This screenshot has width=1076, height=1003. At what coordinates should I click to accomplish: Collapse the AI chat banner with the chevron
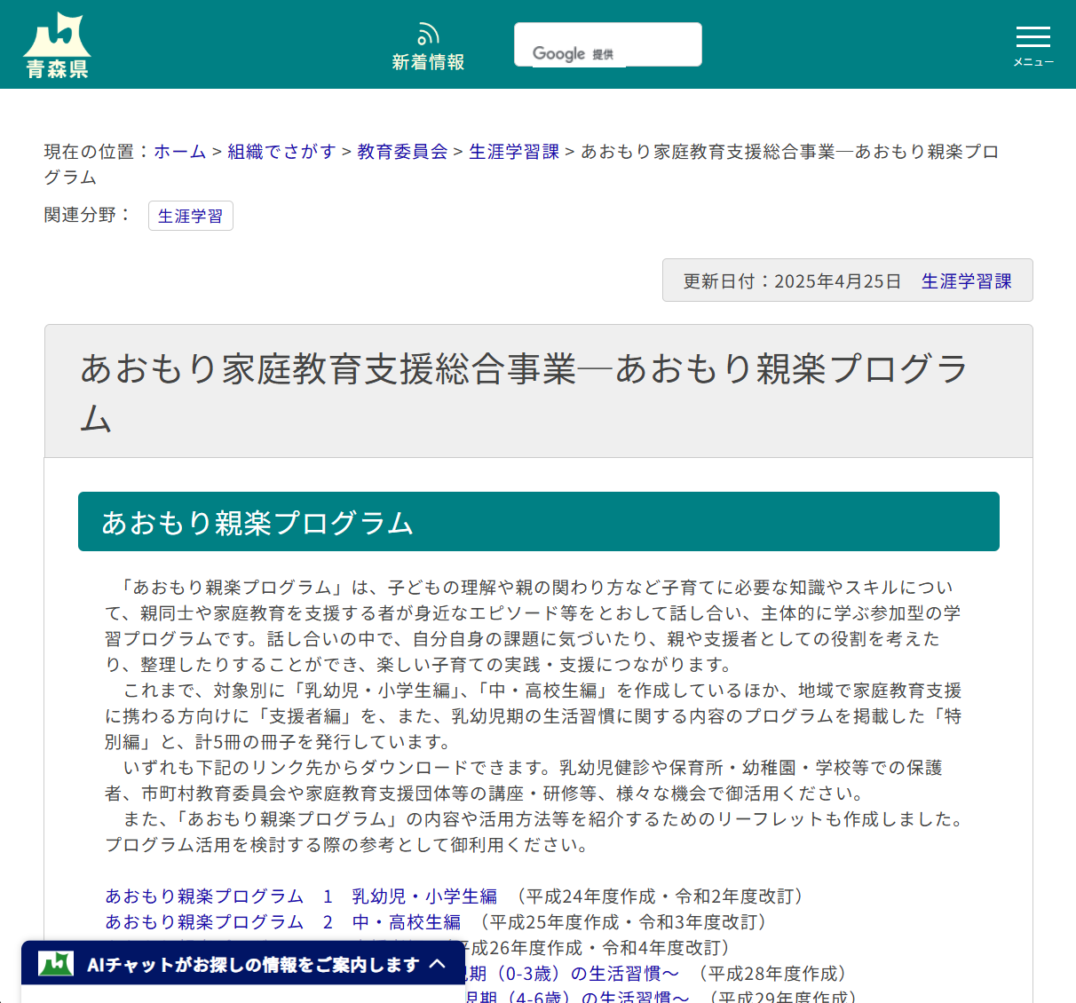pyautogui.click(x=437, y=963)
